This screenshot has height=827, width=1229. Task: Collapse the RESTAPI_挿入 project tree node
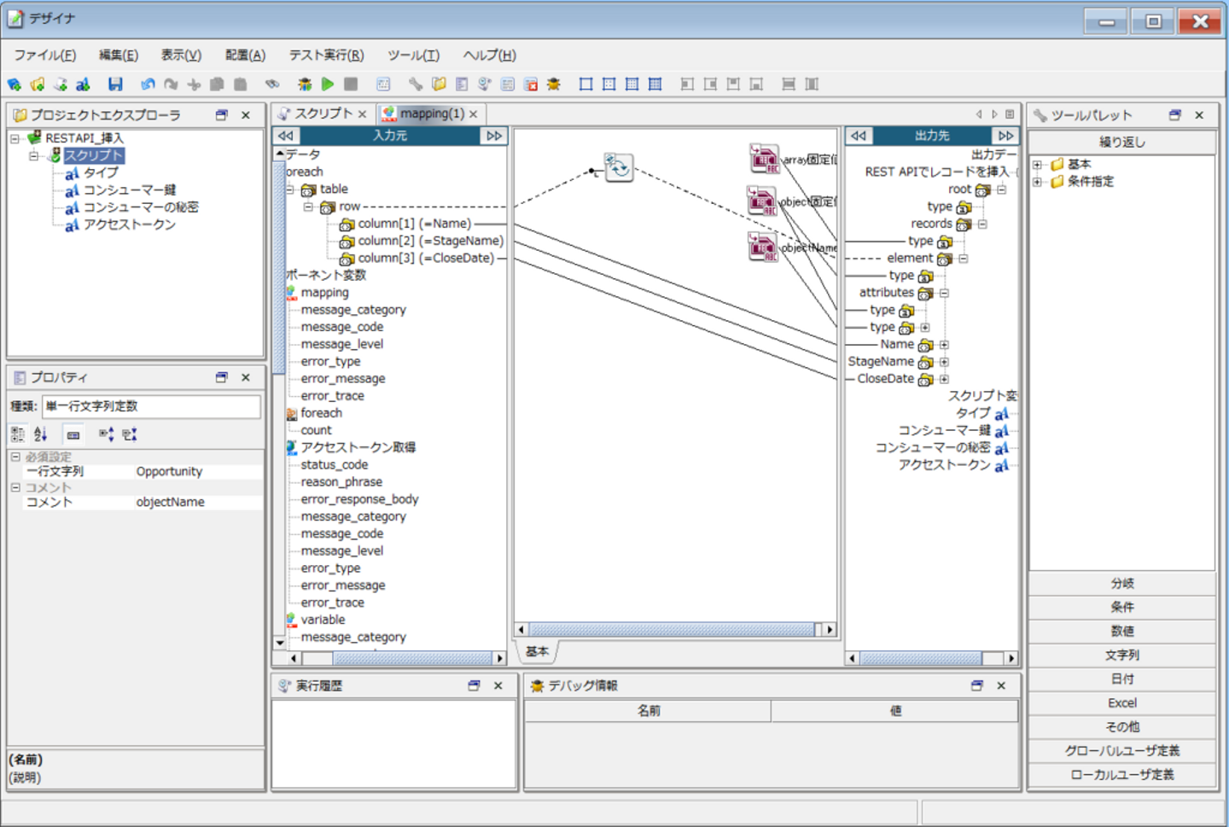(x=15, y=138)
